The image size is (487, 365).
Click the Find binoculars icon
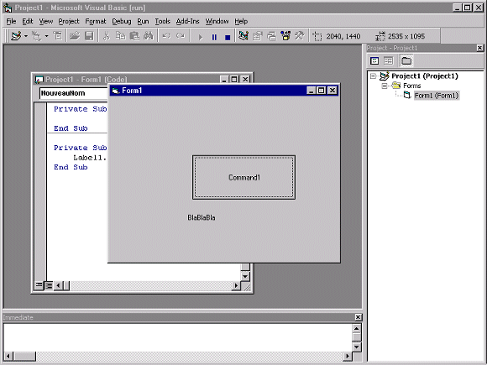pyautogui.click(x=148, y=36)
